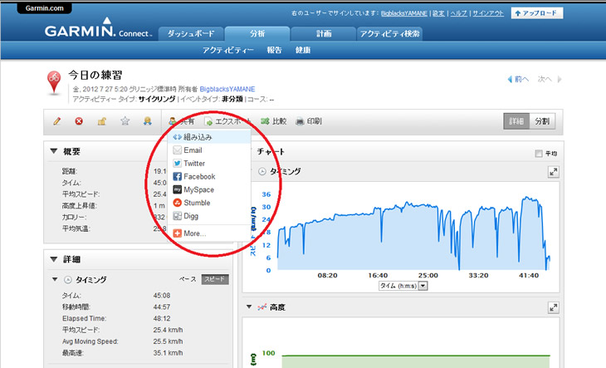
Task: Open BigblacksYAMANE profile link in header
Action: click(404, 13)
